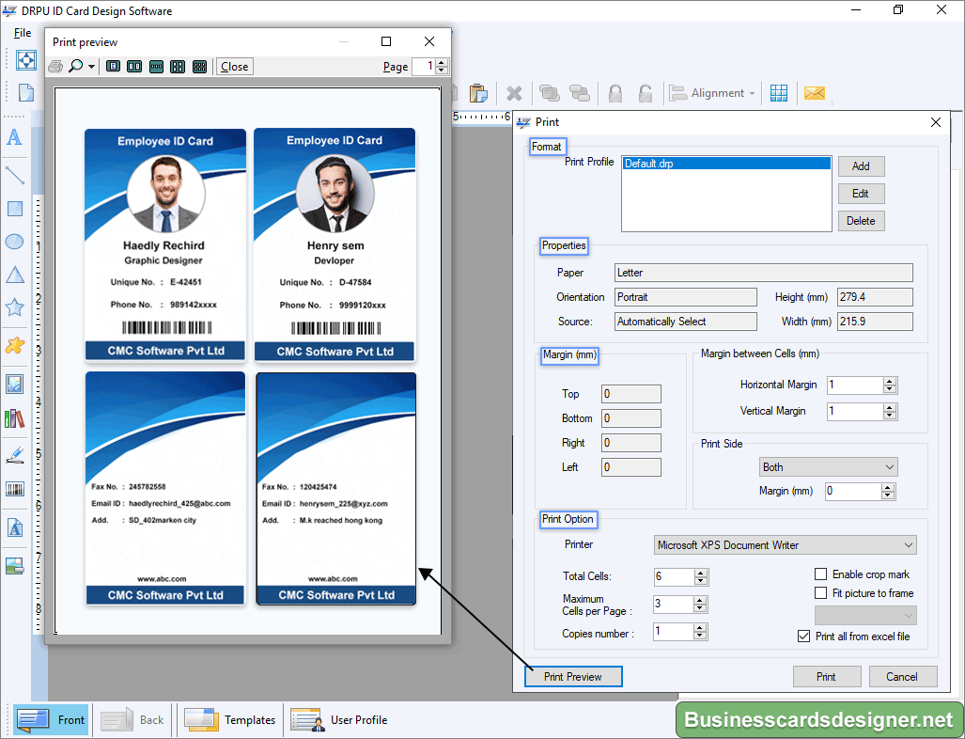Click the Bring to Front icon
Screen dimensions: 965x739
549,93
